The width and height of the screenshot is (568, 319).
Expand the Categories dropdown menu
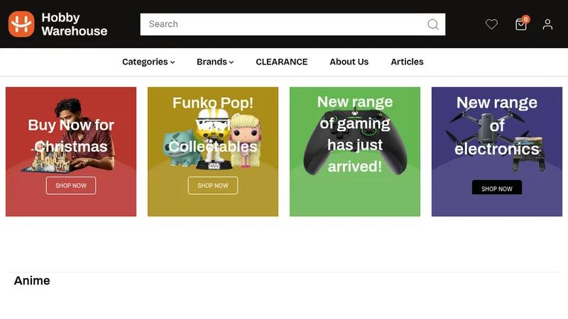[x=148, y=62]
